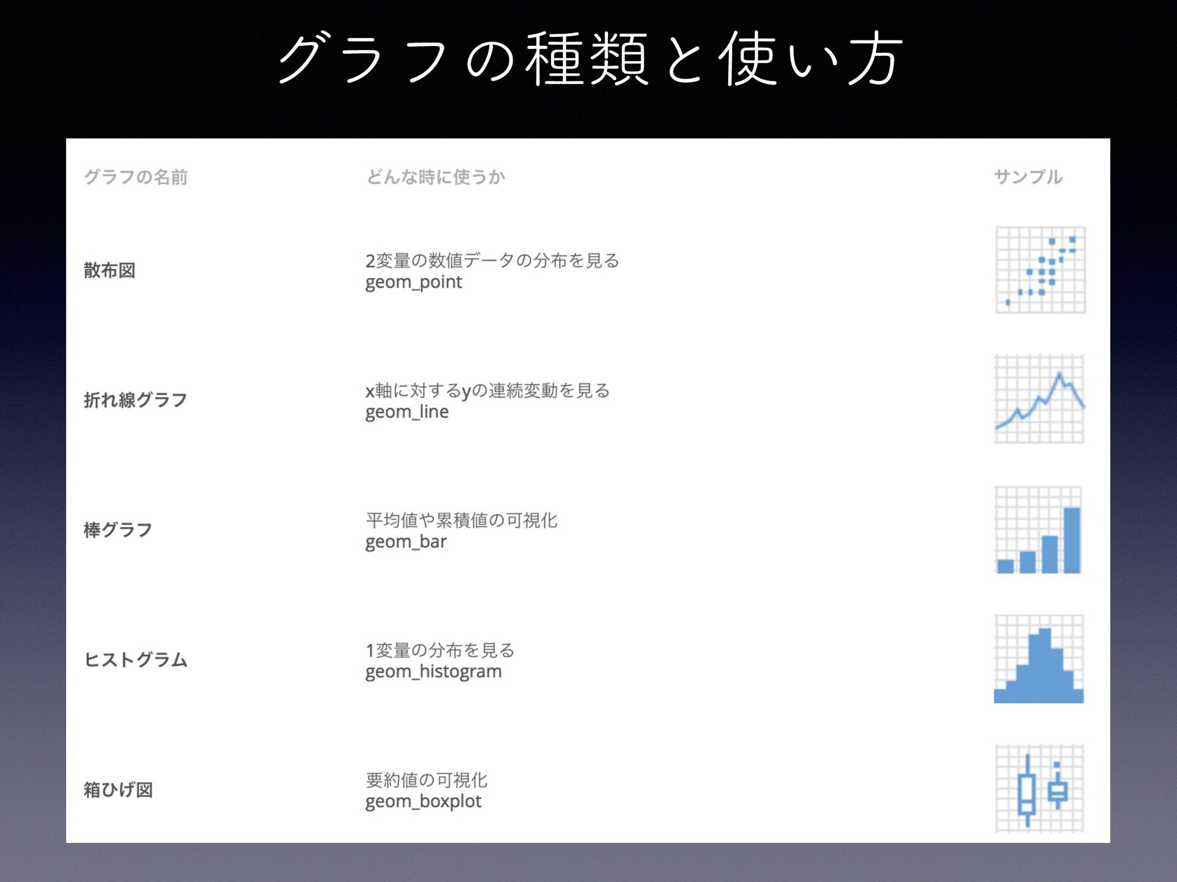Click the geom_point text

click(413, 282)
